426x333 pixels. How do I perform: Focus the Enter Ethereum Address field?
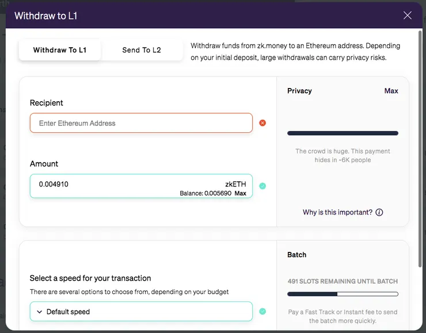pos(141,123)
